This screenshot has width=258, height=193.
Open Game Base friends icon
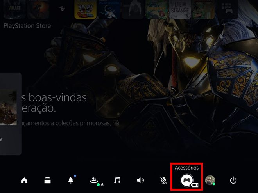(94, 181)
